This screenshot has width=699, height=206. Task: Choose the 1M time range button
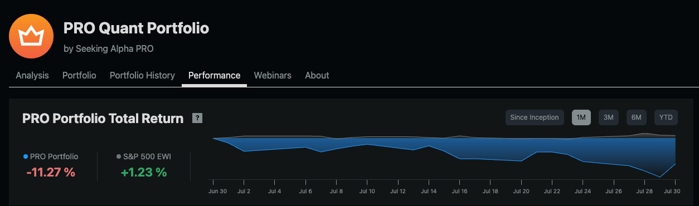581,117
